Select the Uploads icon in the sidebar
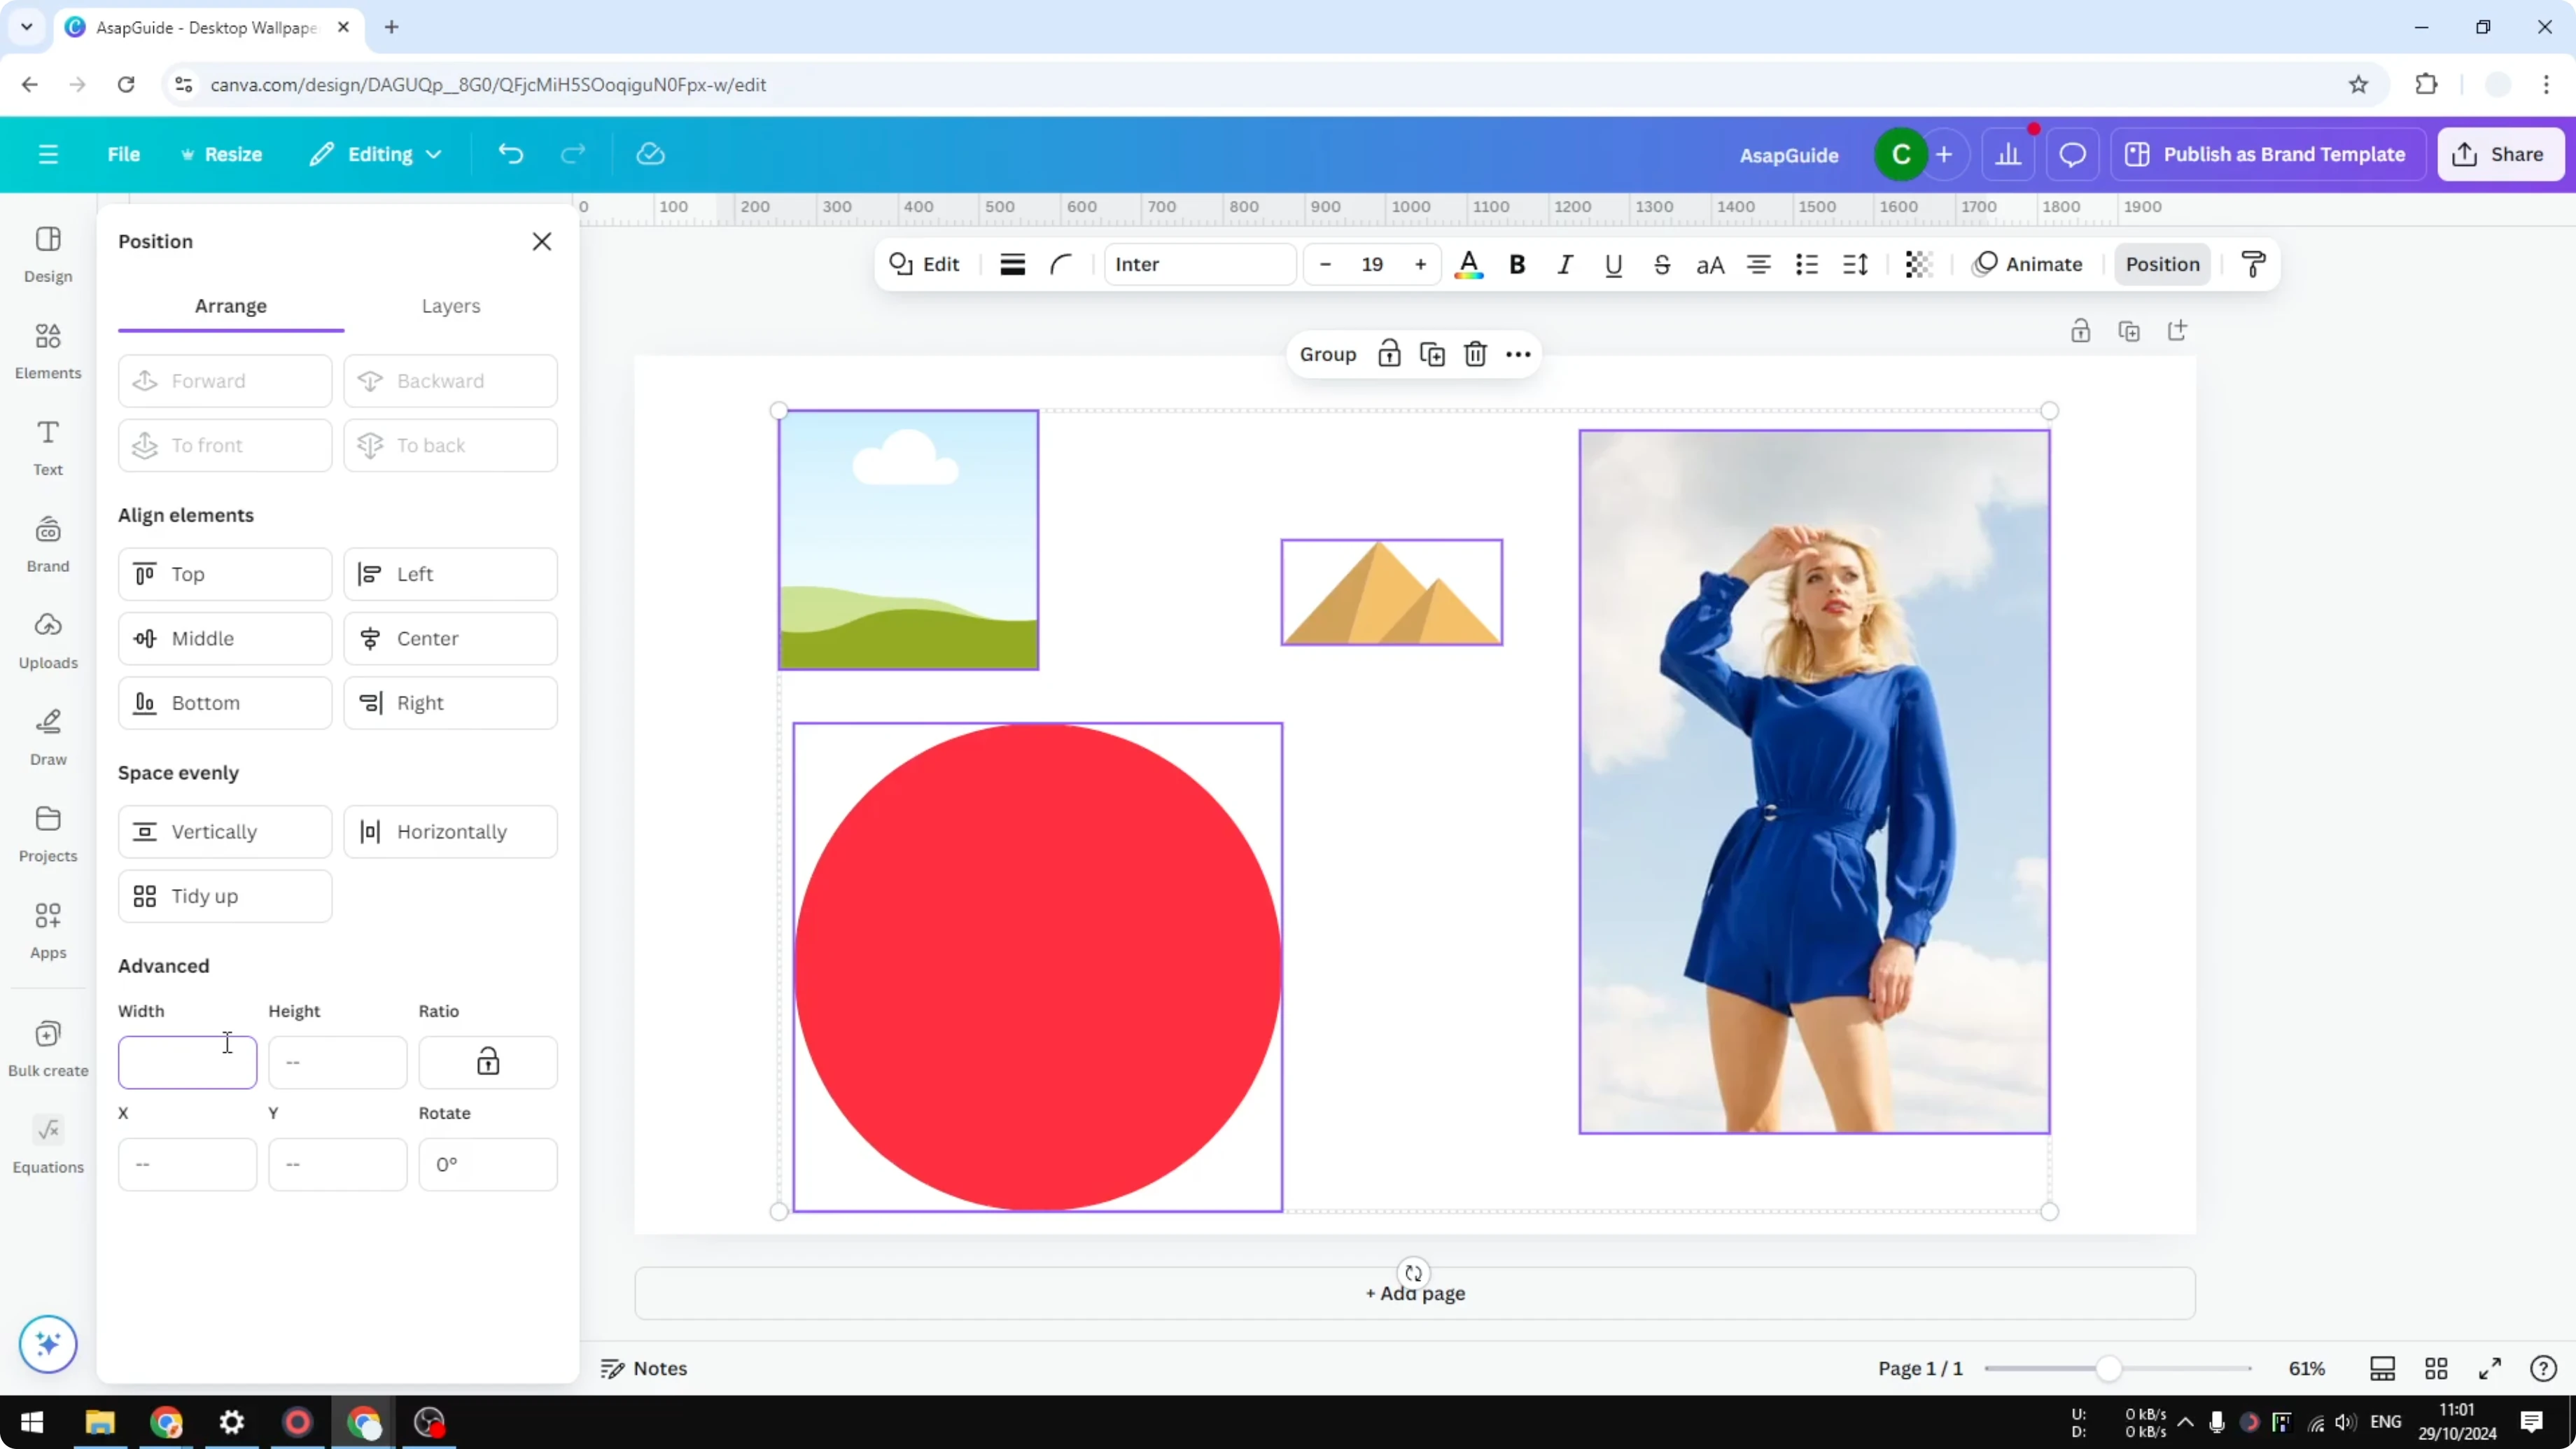 pyautogui.click(x=47, y=640)
